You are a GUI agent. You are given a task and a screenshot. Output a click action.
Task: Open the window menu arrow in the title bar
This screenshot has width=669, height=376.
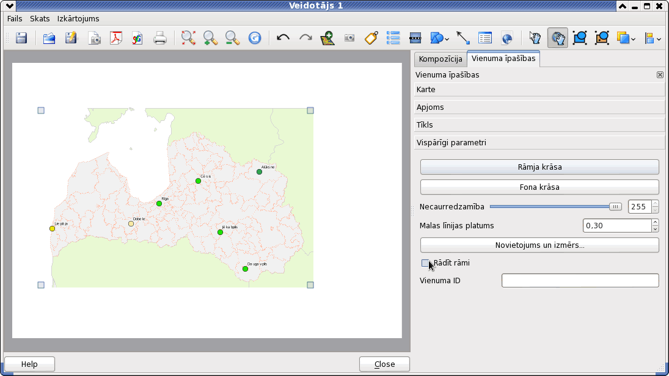9,5
